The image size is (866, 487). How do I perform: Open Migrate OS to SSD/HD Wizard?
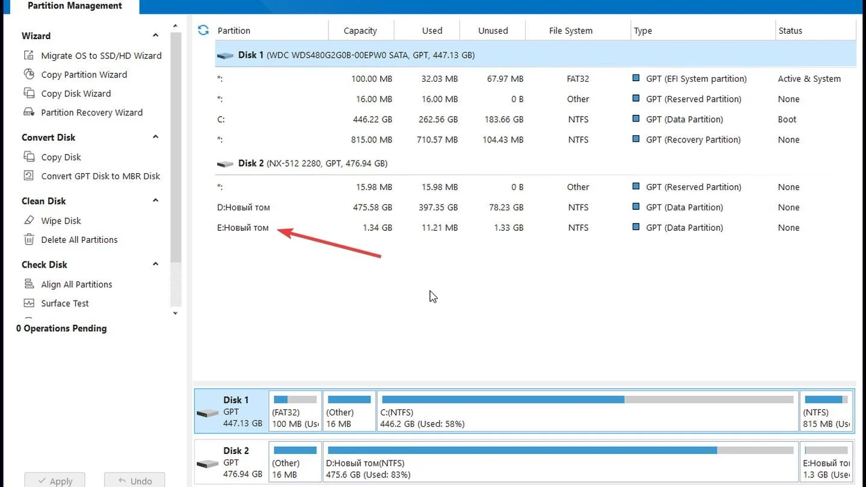[x=101, y=55]
